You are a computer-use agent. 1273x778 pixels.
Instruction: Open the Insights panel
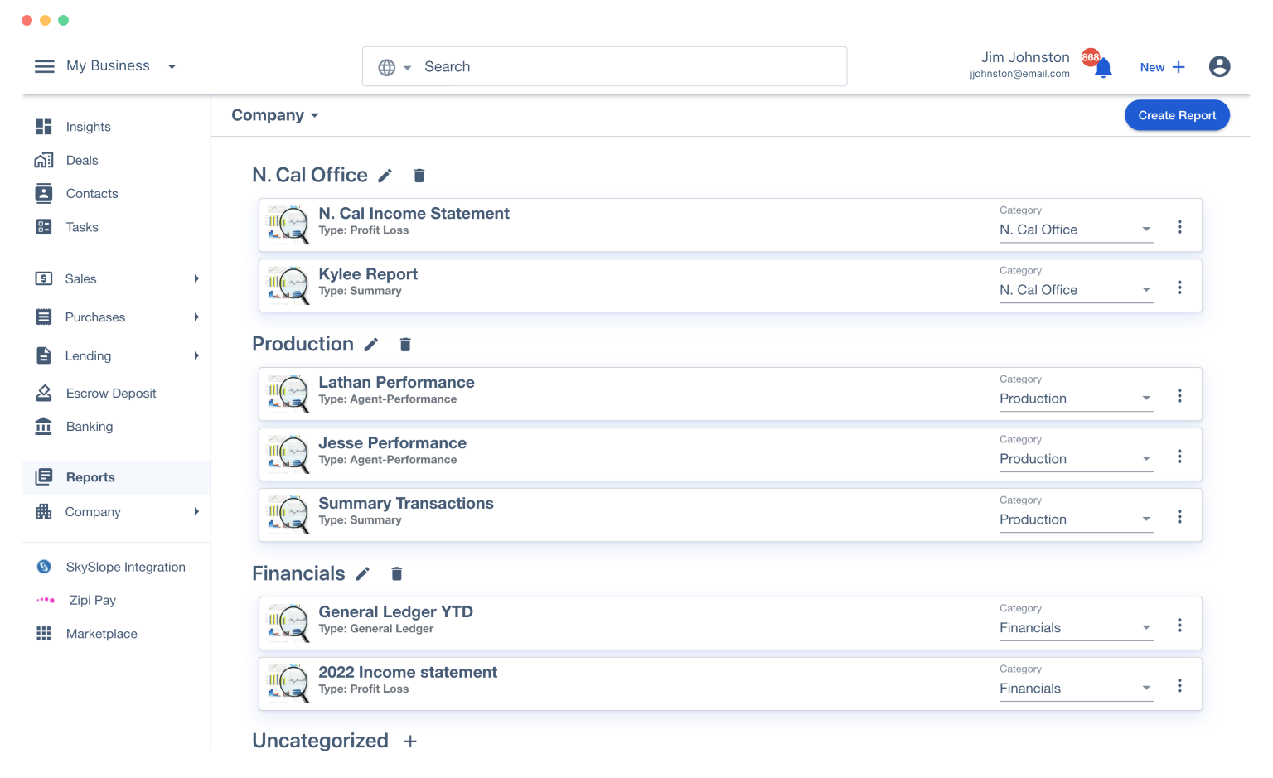click(87, 126)
